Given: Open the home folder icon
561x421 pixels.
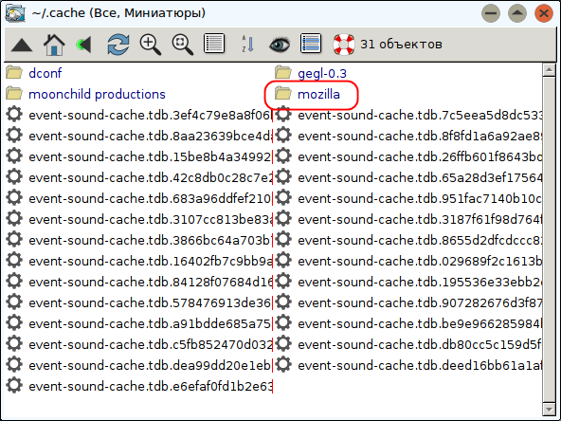Looking at the screenshot, I should pyautogui.click(x=54, y=45).
